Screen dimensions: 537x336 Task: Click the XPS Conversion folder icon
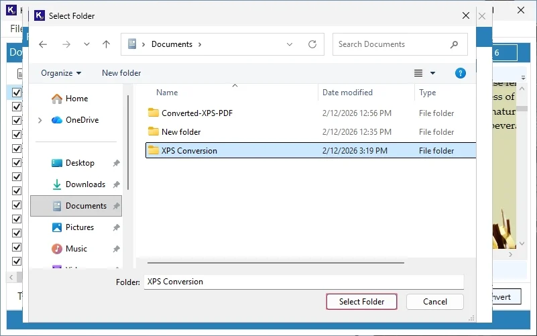pos(154,150)
